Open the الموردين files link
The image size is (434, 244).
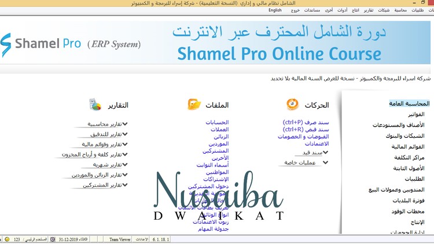(x=219, y=144)
